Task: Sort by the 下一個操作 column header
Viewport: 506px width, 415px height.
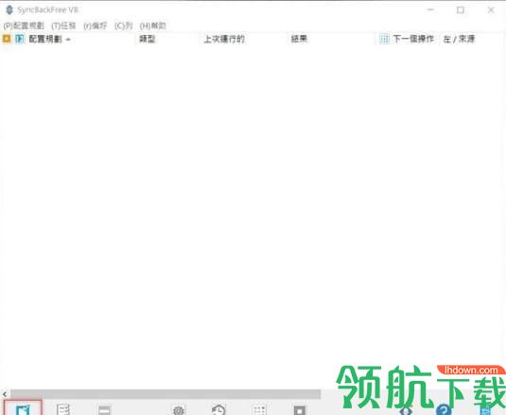Action: coord(413,39)
